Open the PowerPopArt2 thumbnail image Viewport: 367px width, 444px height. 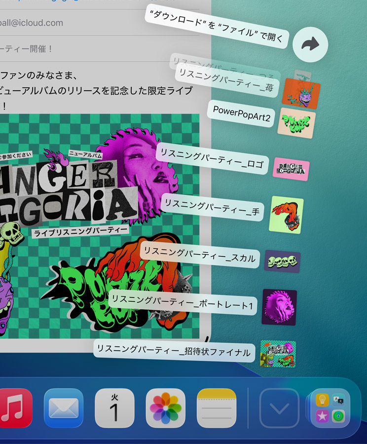(296, 123)
